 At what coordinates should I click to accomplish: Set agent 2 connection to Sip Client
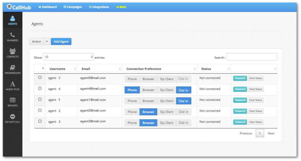click(x=166, y=112)
